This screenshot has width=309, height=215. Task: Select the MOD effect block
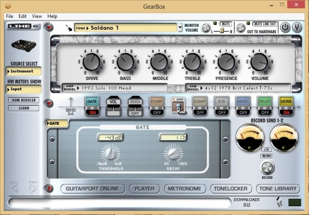tap(243, 101)
